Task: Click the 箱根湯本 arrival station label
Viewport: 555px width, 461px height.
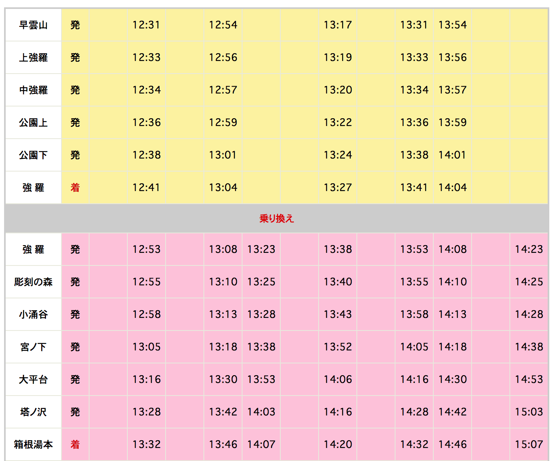Action: coord(33,444)
